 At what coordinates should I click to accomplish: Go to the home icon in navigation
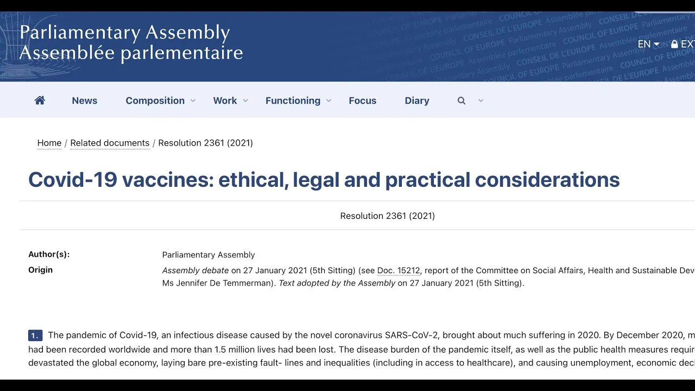click(x=40, y=100)
